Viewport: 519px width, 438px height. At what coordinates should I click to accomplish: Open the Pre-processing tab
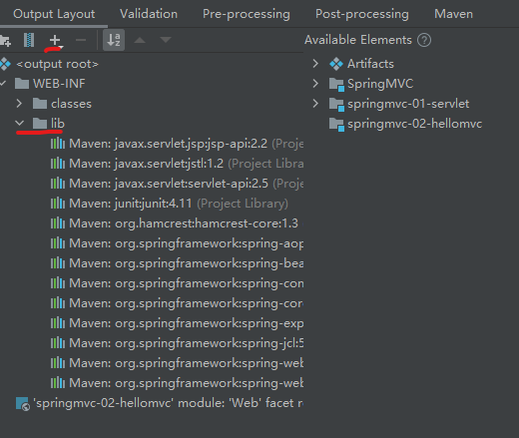point(247,14)
